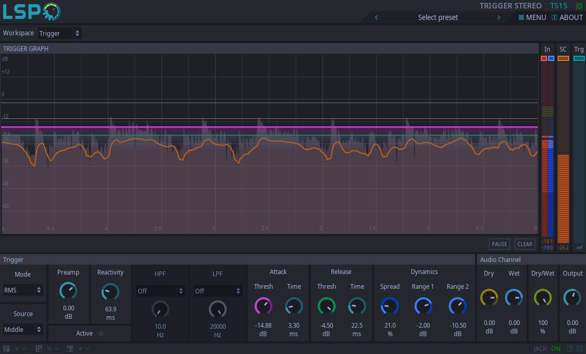Toggle the red left input channel meter
586x354 pixels.
tap(544, 58)
